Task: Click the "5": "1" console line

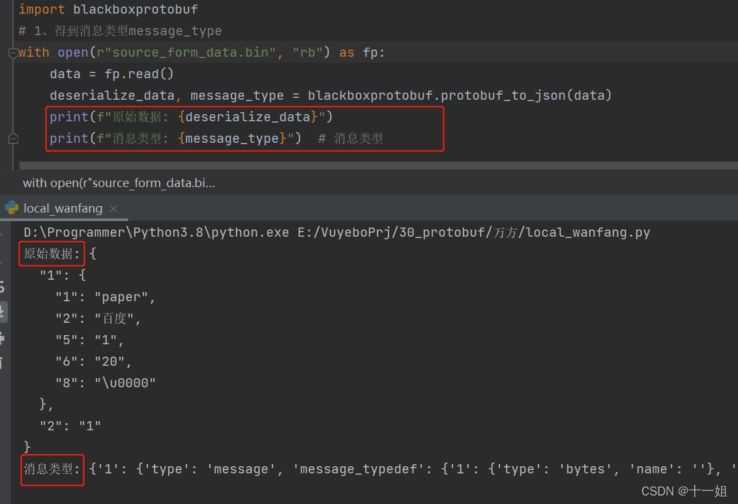Action: (89, 340)
